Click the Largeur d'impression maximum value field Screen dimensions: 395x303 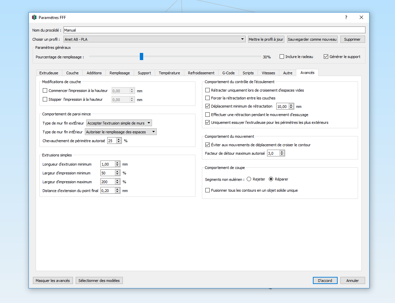pyautogui.click(x=108, y=182)
